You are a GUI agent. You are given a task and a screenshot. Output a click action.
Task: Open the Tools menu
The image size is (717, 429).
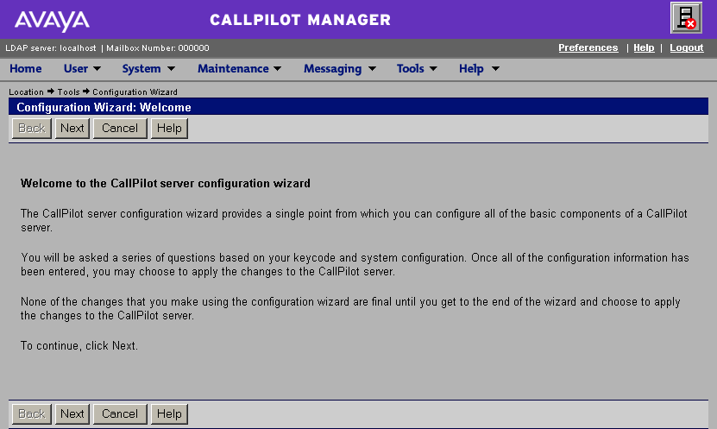[410, 68]
